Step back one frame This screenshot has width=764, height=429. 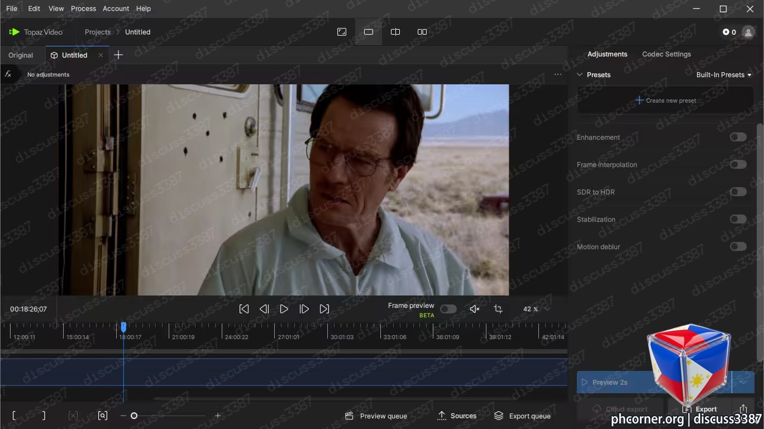point(264,309)
